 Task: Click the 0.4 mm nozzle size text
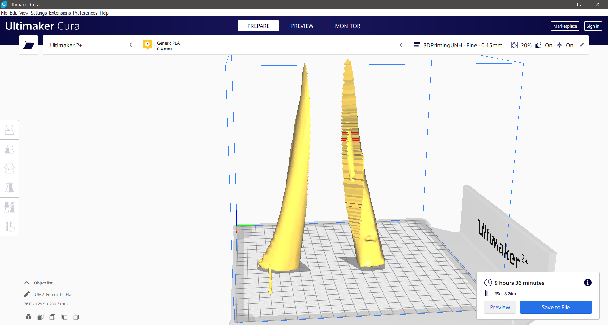[x=164, y=49]
